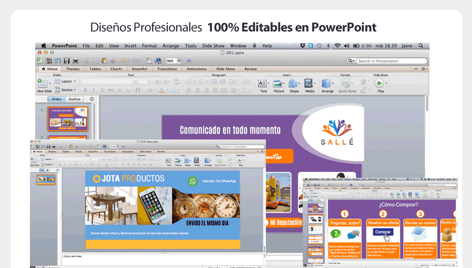
Task: Toggle Bold formatting in the 001.pptx ribbon
Action: 85,90
